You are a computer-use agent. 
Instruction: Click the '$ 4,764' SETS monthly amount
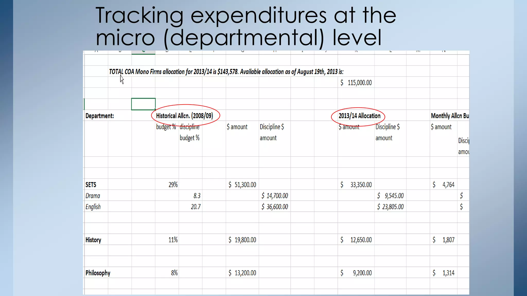(x=444, y=185)
